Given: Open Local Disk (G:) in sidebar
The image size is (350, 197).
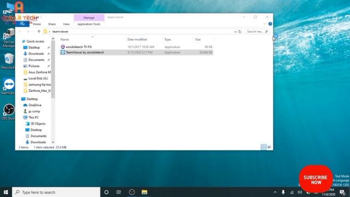Looking at the screenshot, I should tap(38, 78).
